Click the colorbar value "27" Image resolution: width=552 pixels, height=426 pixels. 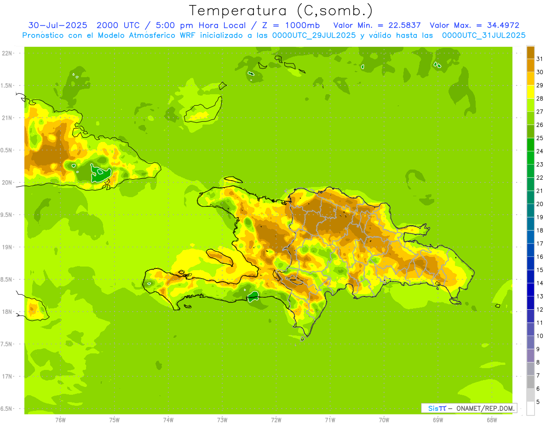(x=540, y=112)
